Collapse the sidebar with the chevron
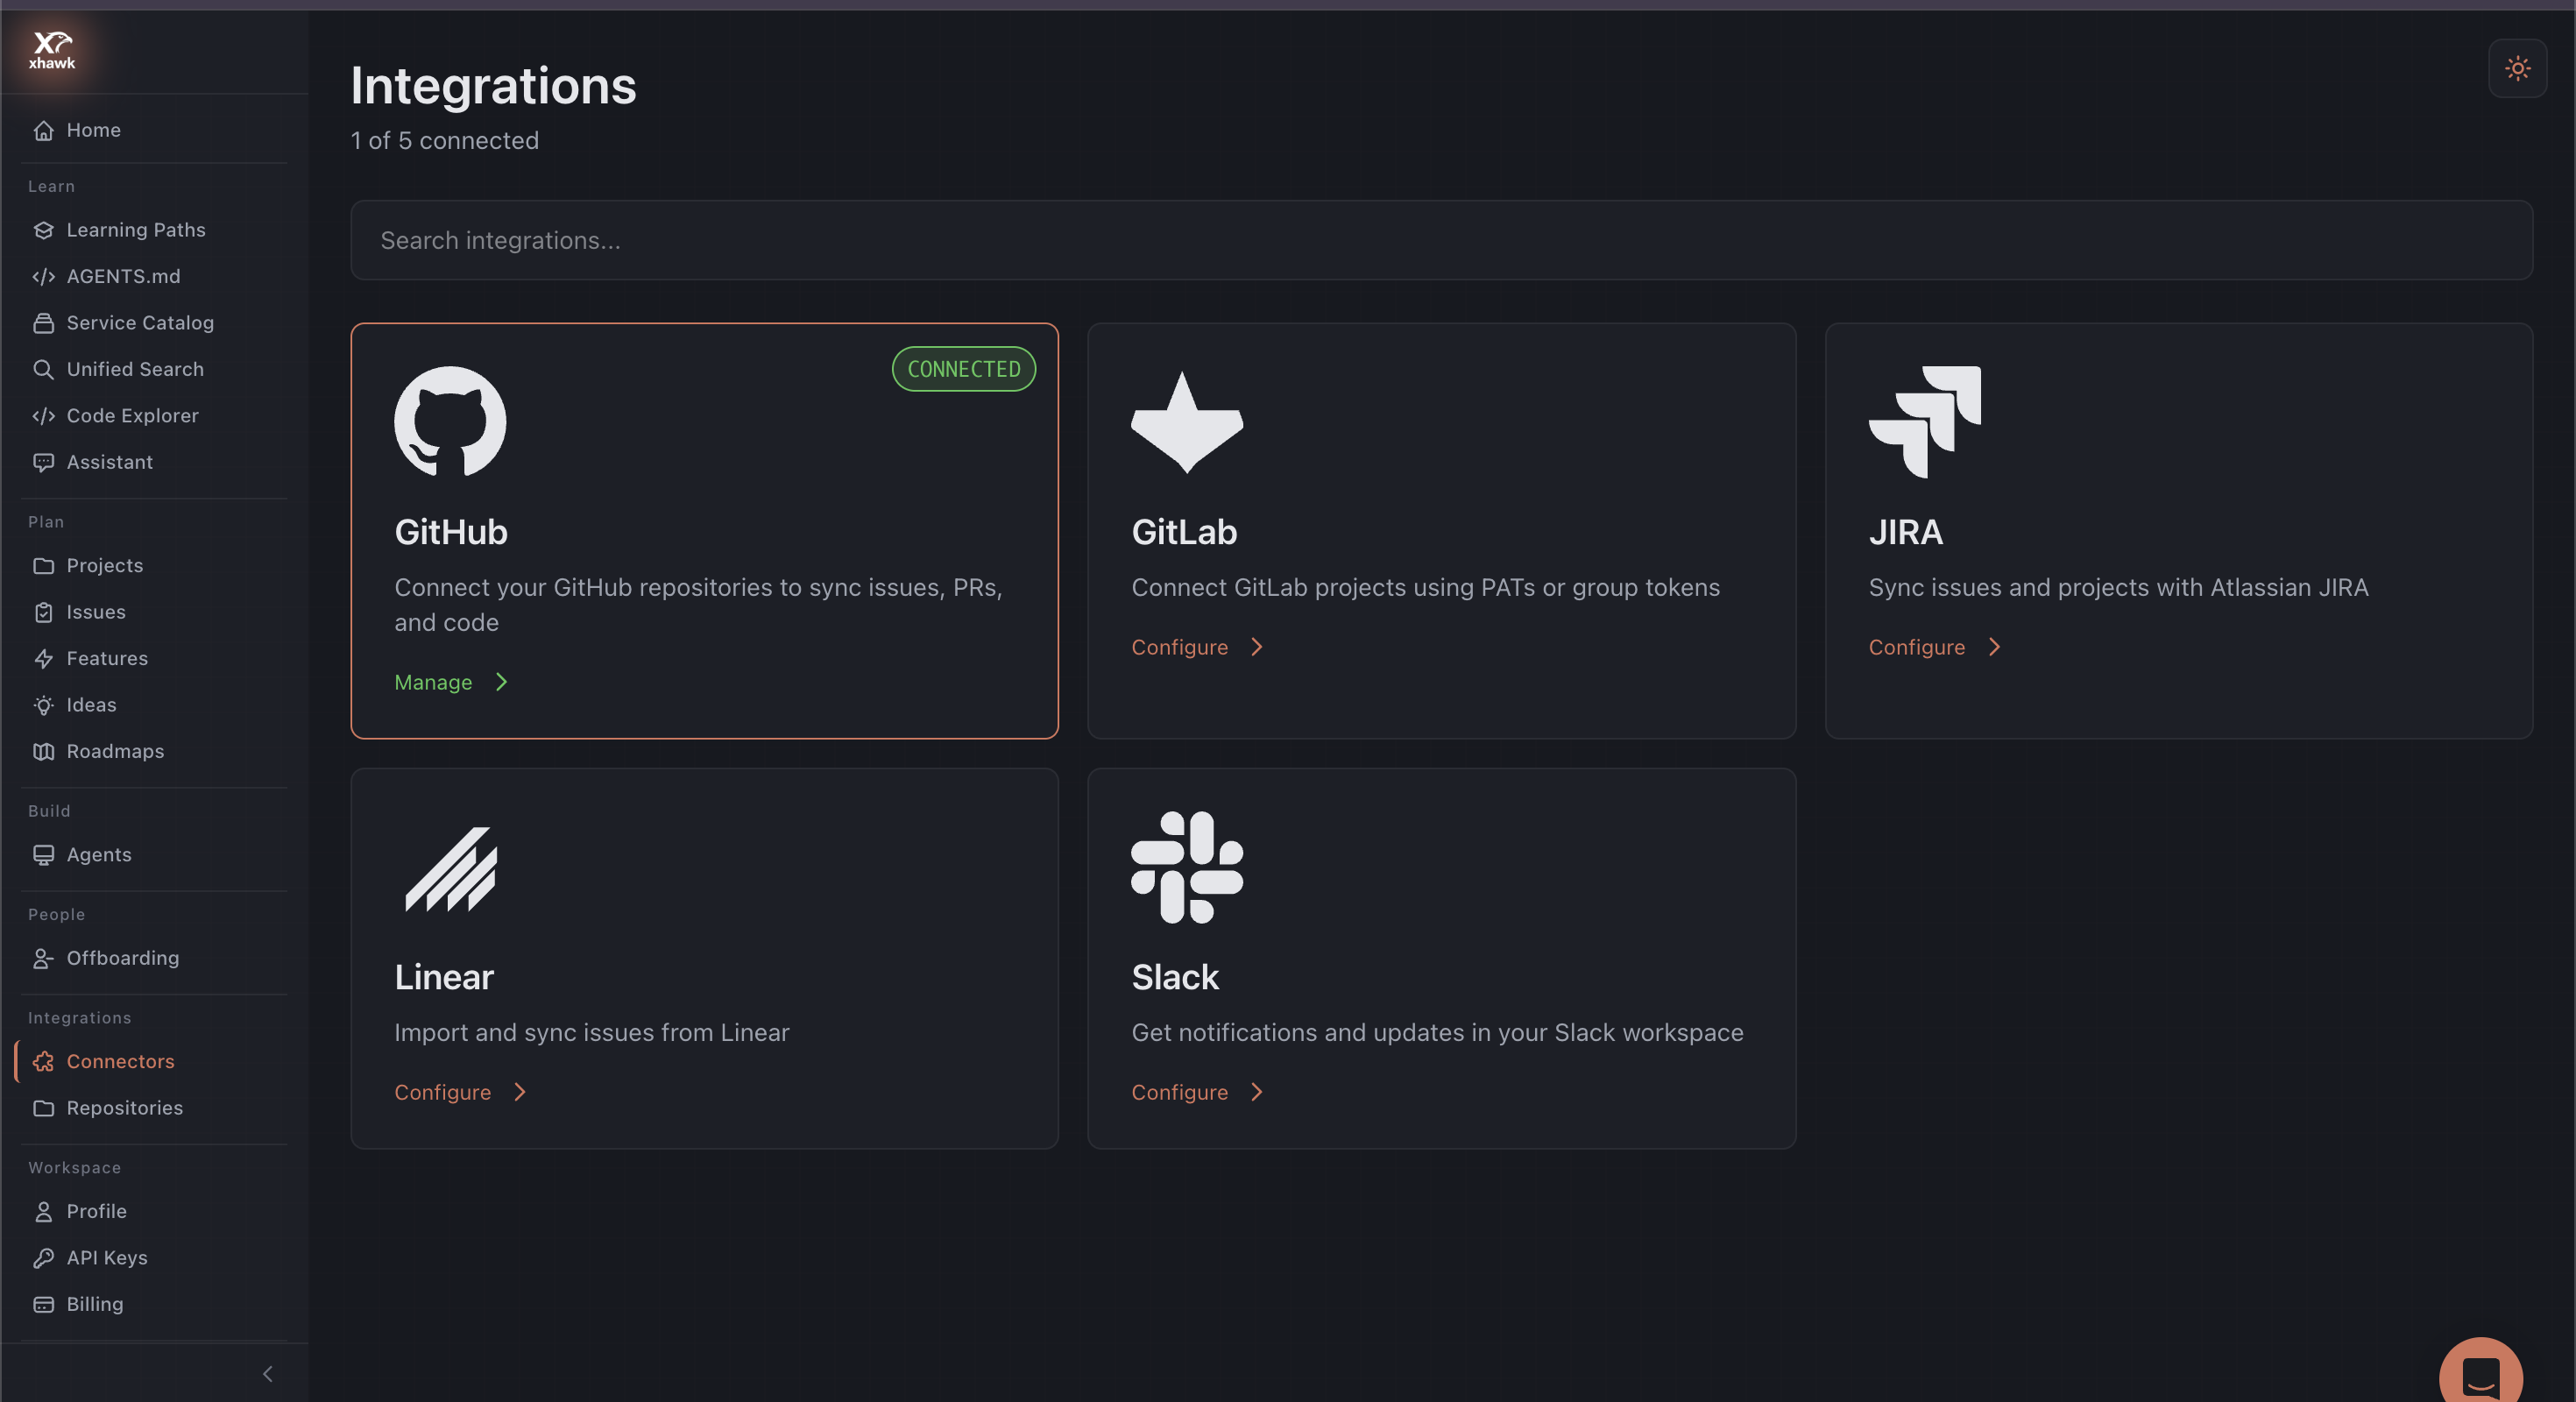 click(267, 1373)
